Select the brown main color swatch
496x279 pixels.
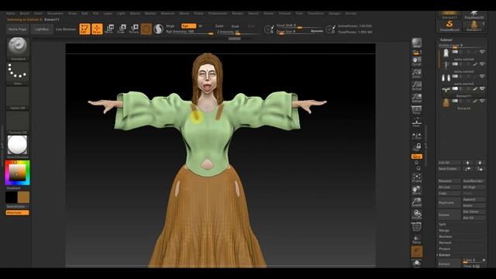23,197
